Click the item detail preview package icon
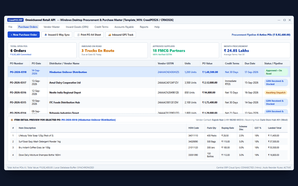 point(12,120)
